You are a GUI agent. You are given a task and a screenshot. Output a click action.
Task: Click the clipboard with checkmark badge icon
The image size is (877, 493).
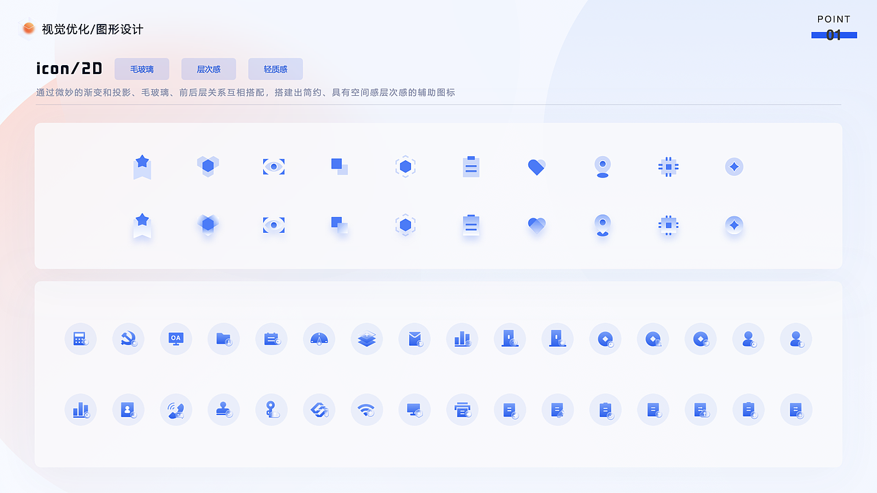pyautogui.click(x=605, y=409)
